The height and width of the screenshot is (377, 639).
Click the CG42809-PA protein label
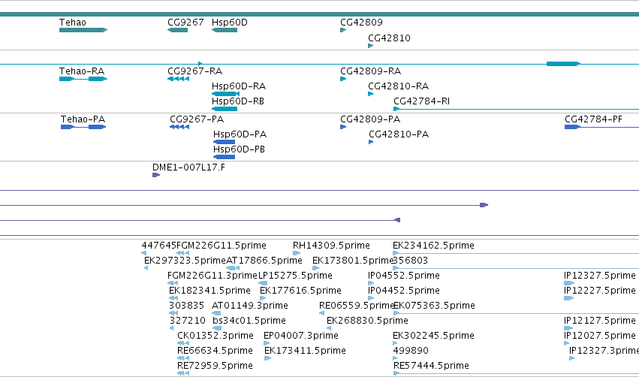click(x=370, y=119)
